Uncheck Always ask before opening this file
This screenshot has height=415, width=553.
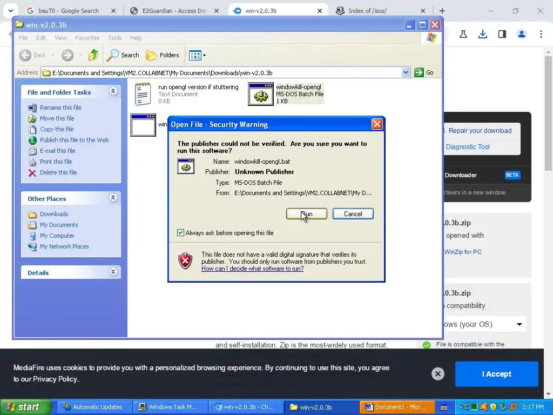pos(180,233)
